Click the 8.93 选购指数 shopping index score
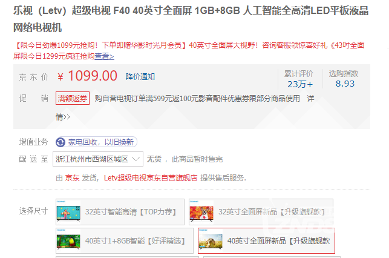The width and height of the screenshot is (389, 258). (345, 84)
